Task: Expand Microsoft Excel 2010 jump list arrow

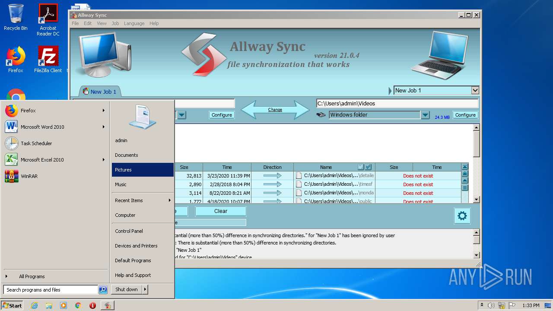Action: pyautogui.click(x=104, y=160)
